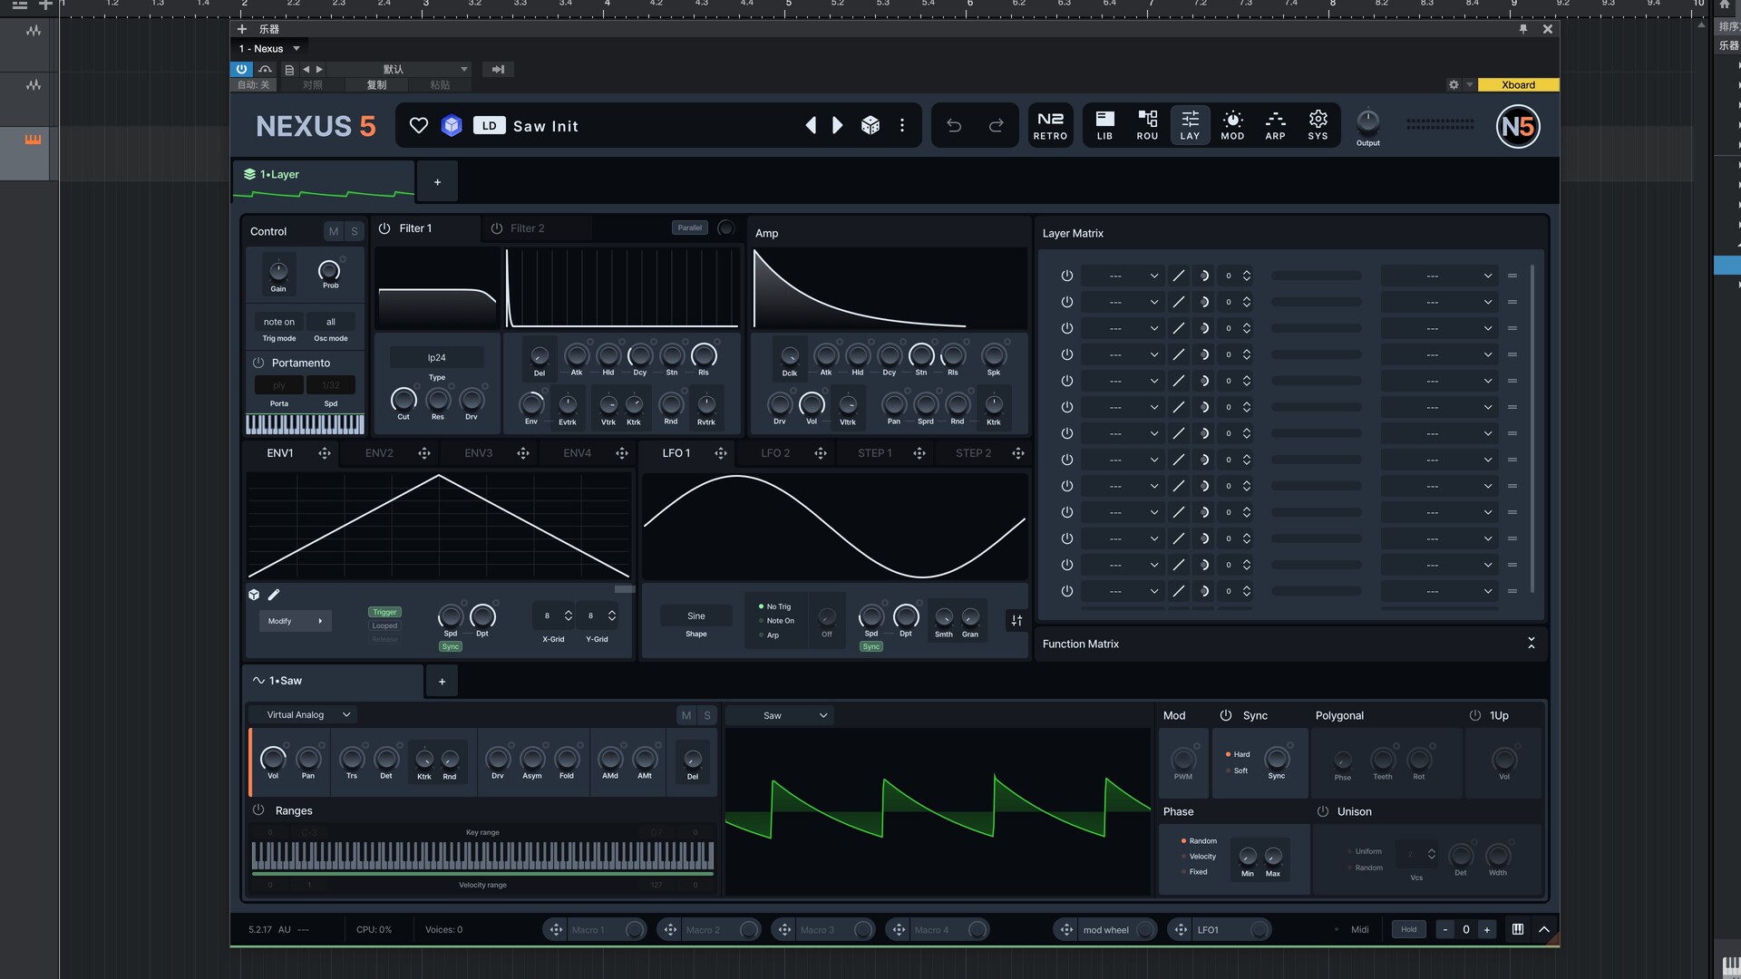
Task: Click the Trigger mode button in ENV1
Action: (x=384, y=613)
